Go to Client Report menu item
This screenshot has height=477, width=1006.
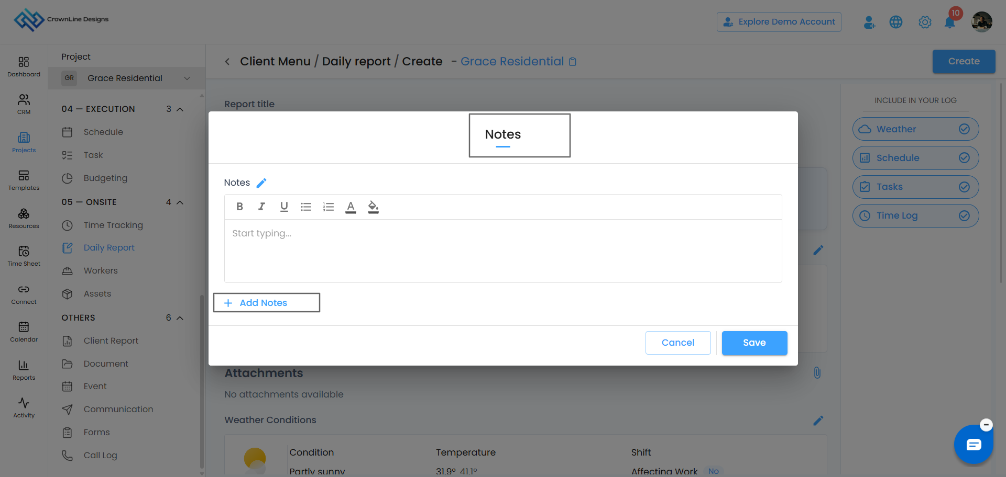tap(111, 340)
